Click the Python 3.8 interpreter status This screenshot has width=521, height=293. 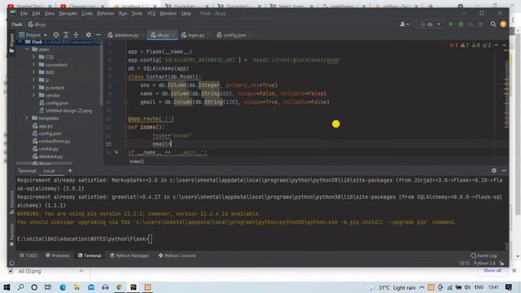pyautogui.click(x=484, y=263)
